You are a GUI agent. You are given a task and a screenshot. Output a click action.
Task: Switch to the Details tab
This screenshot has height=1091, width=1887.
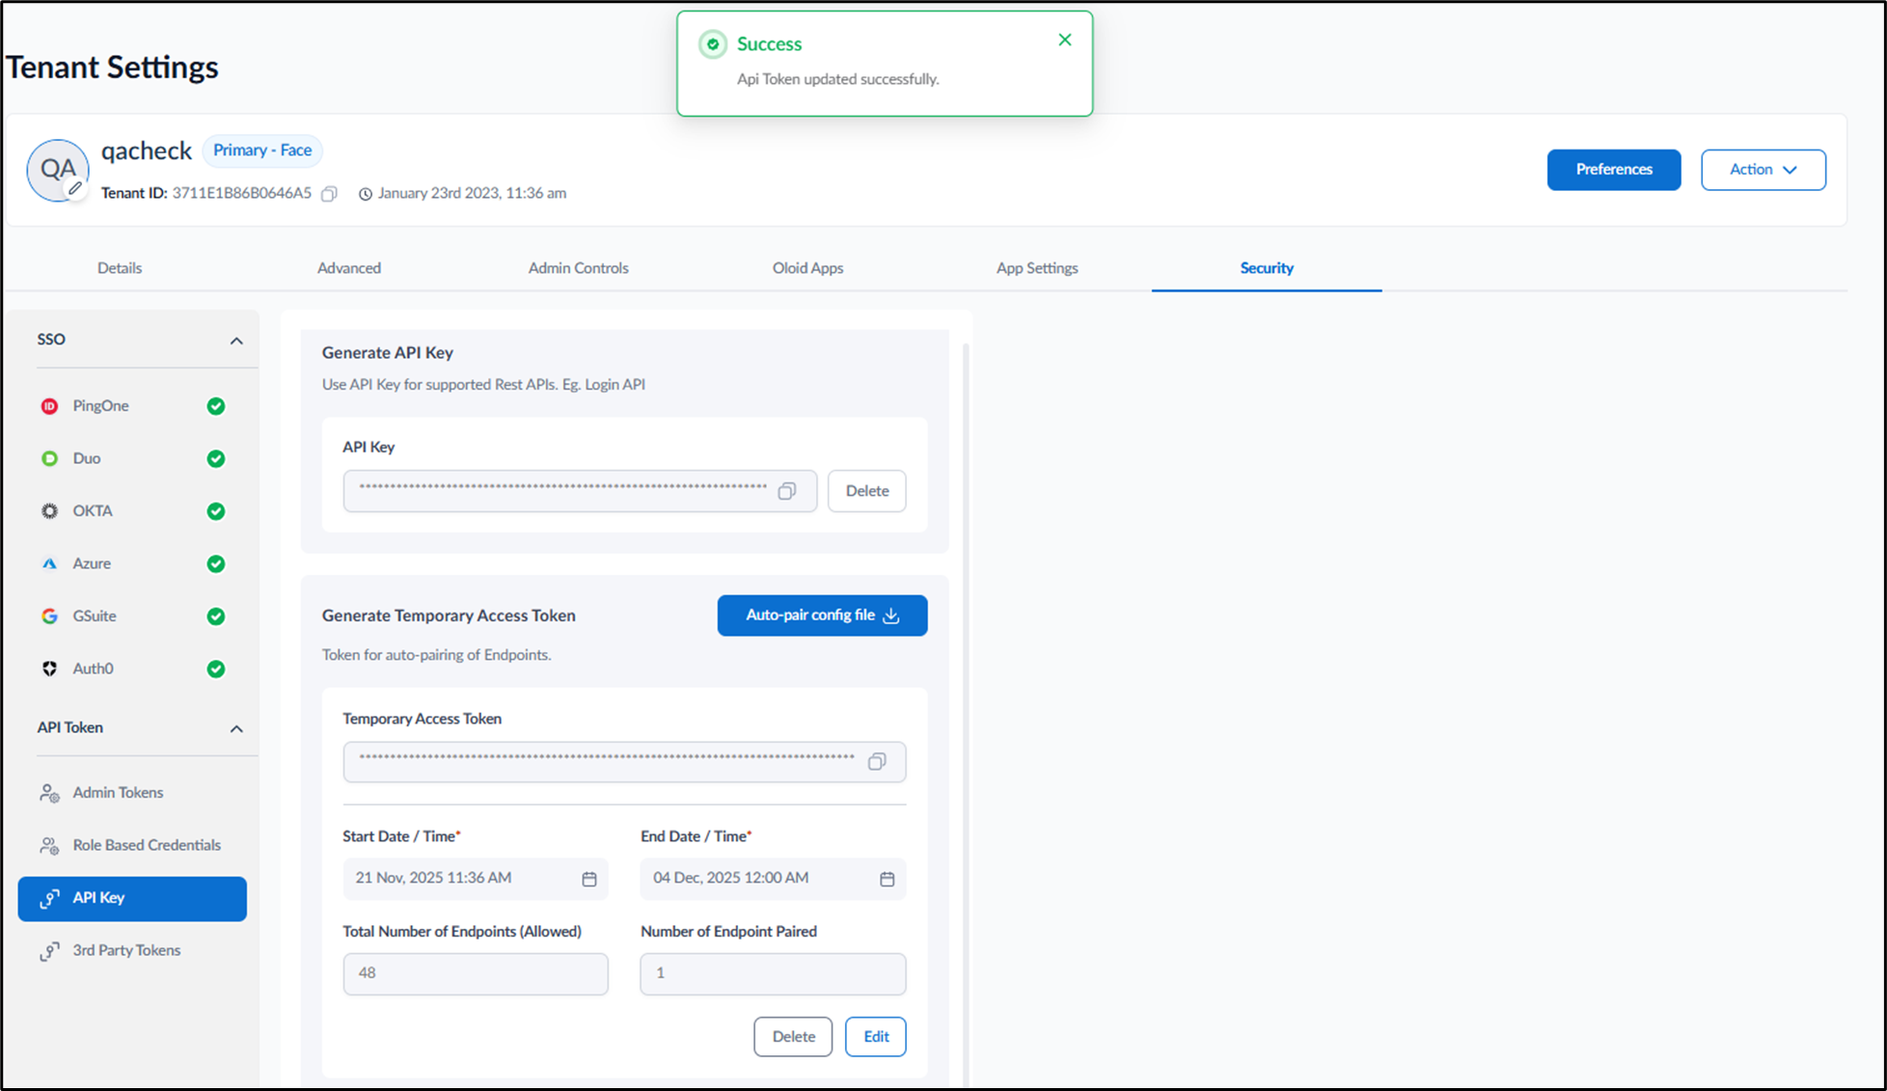coord(120,268)
